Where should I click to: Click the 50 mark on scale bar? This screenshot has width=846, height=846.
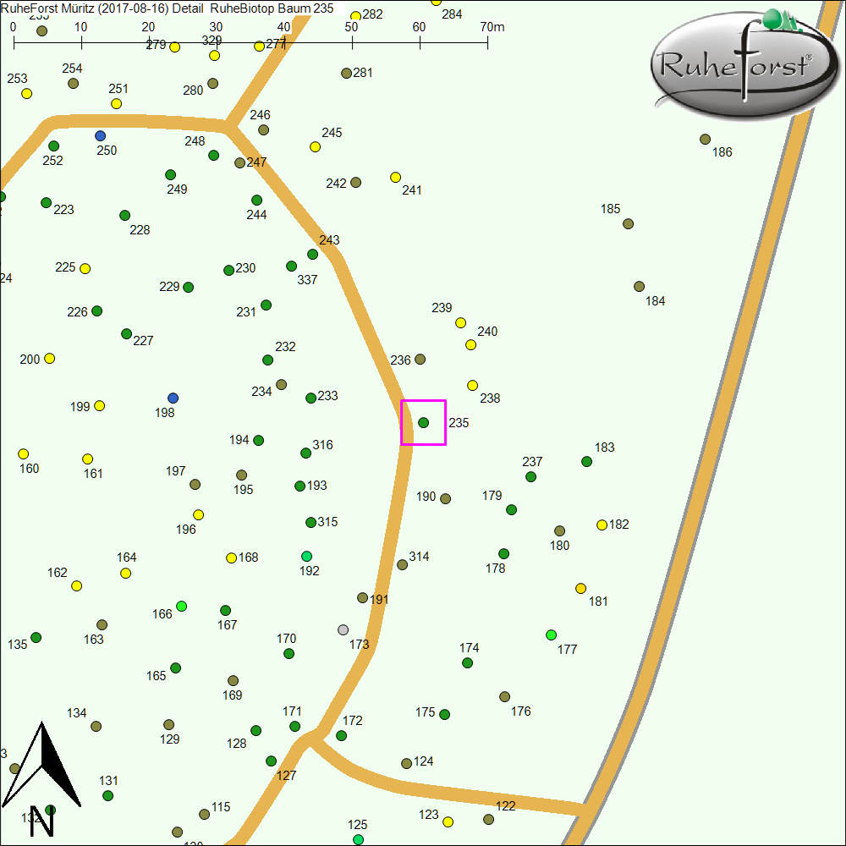(351, 27)
